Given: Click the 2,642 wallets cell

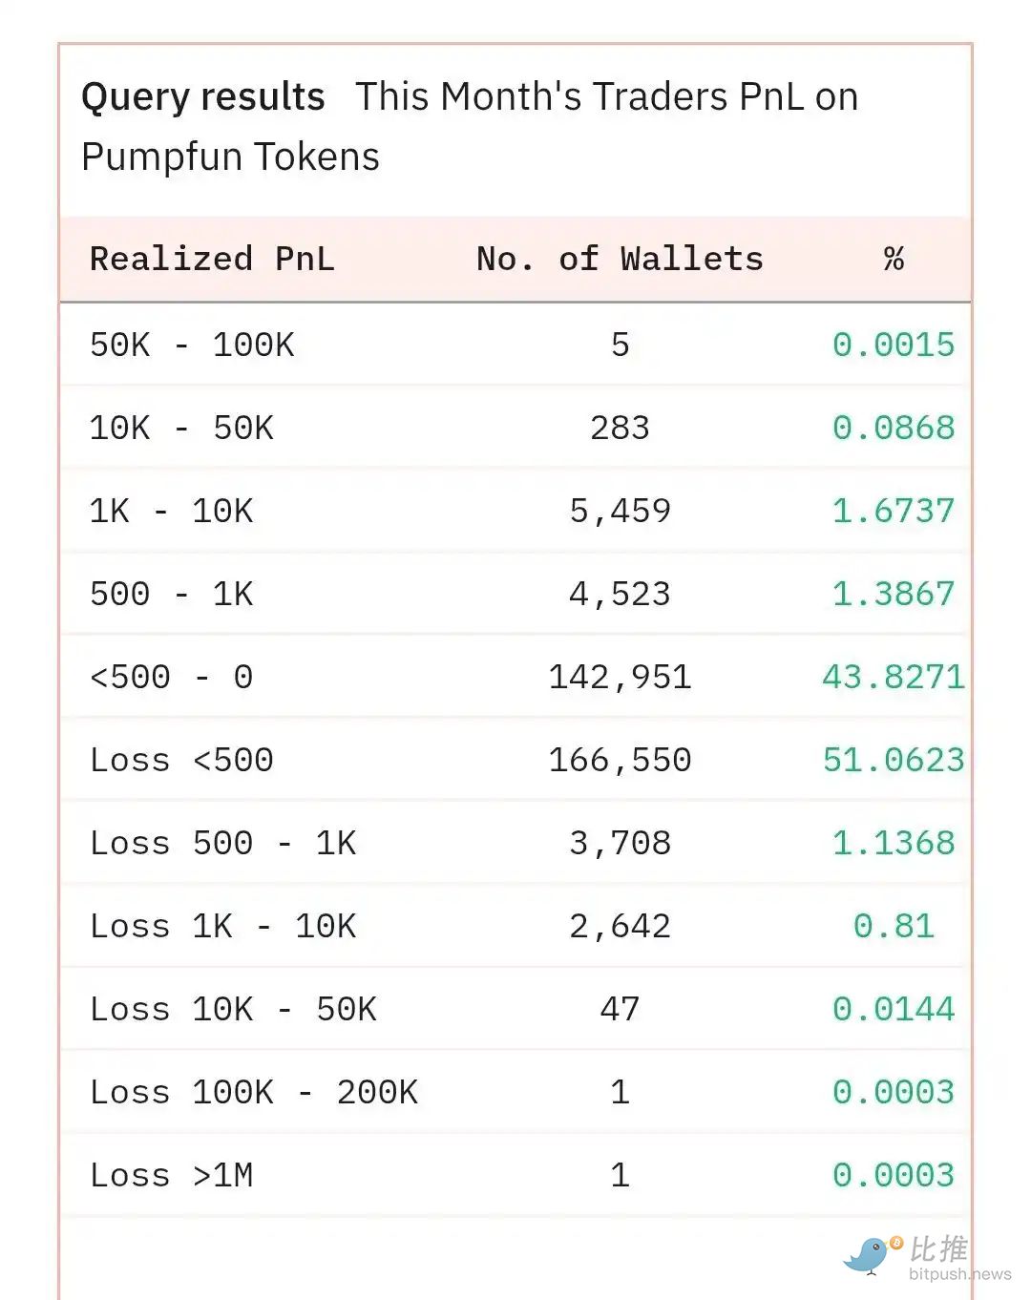Looking at the screenshot, I should tap(620, 926).
